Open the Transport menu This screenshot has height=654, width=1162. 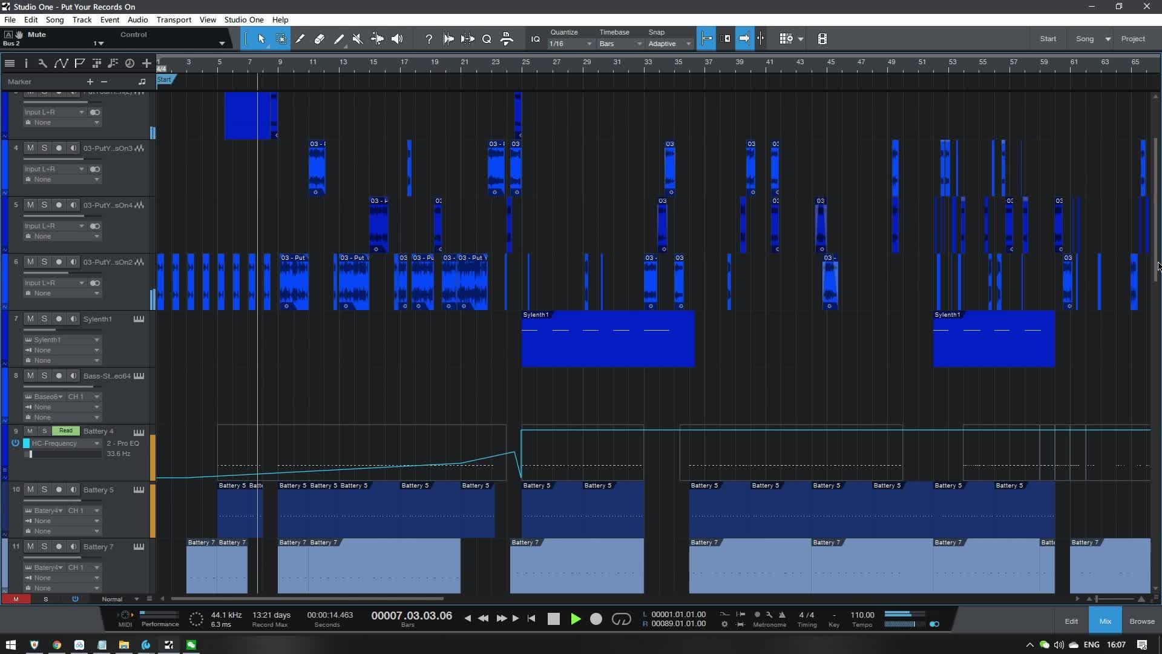pyautogui.click(x=174, y=19)
